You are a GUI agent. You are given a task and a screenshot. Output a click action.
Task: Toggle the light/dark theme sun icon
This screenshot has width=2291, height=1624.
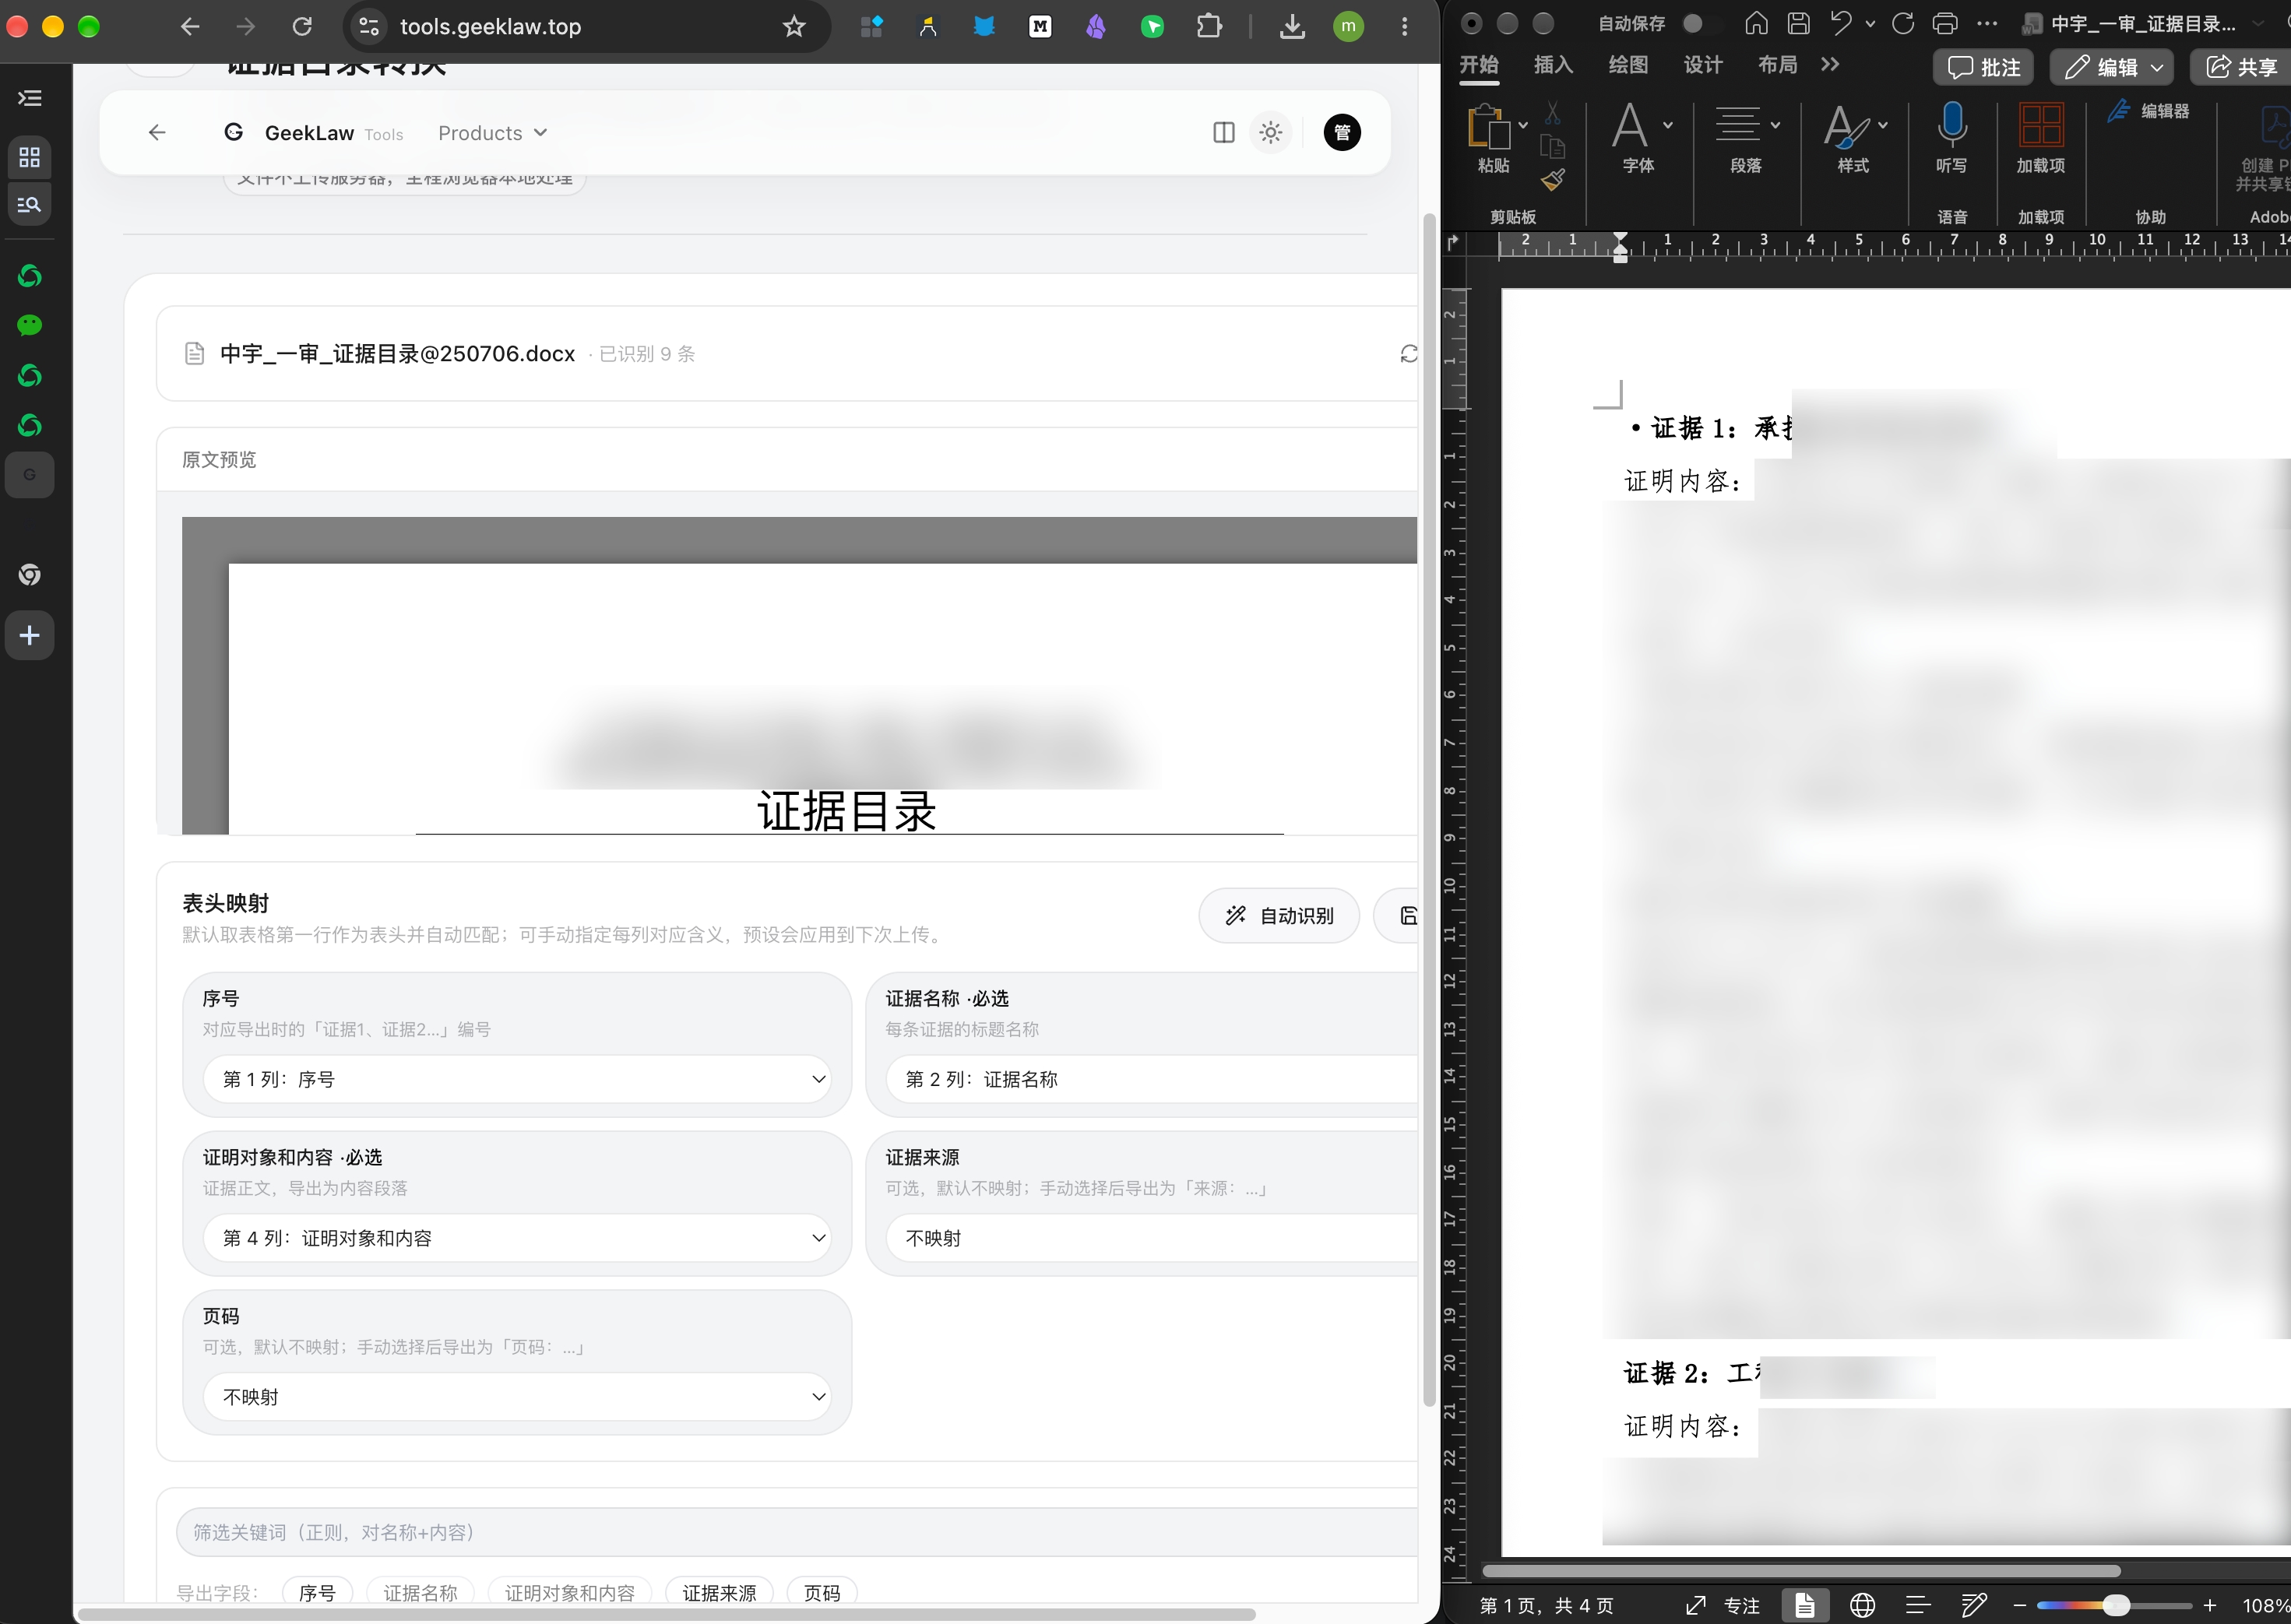[x=1271, y=132]
